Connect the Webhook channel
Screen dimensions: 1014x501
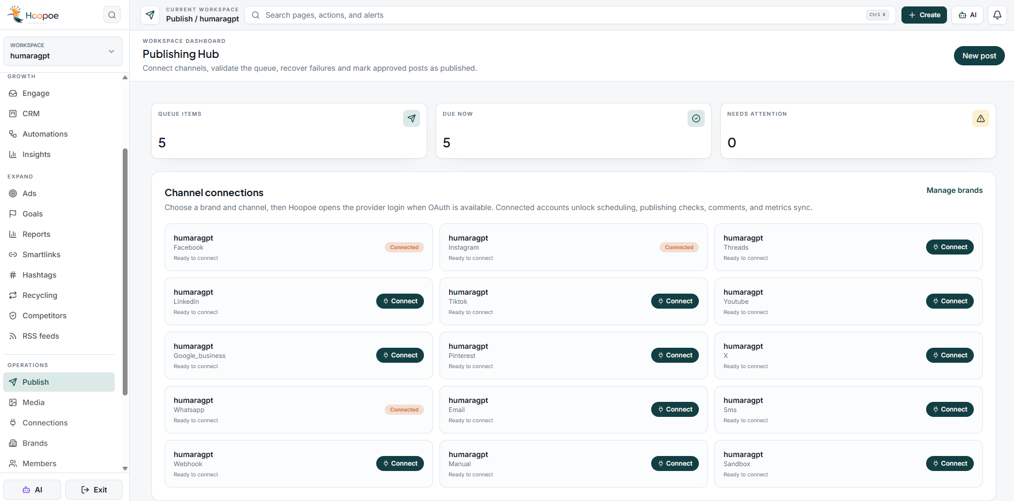tap(400, 463)
